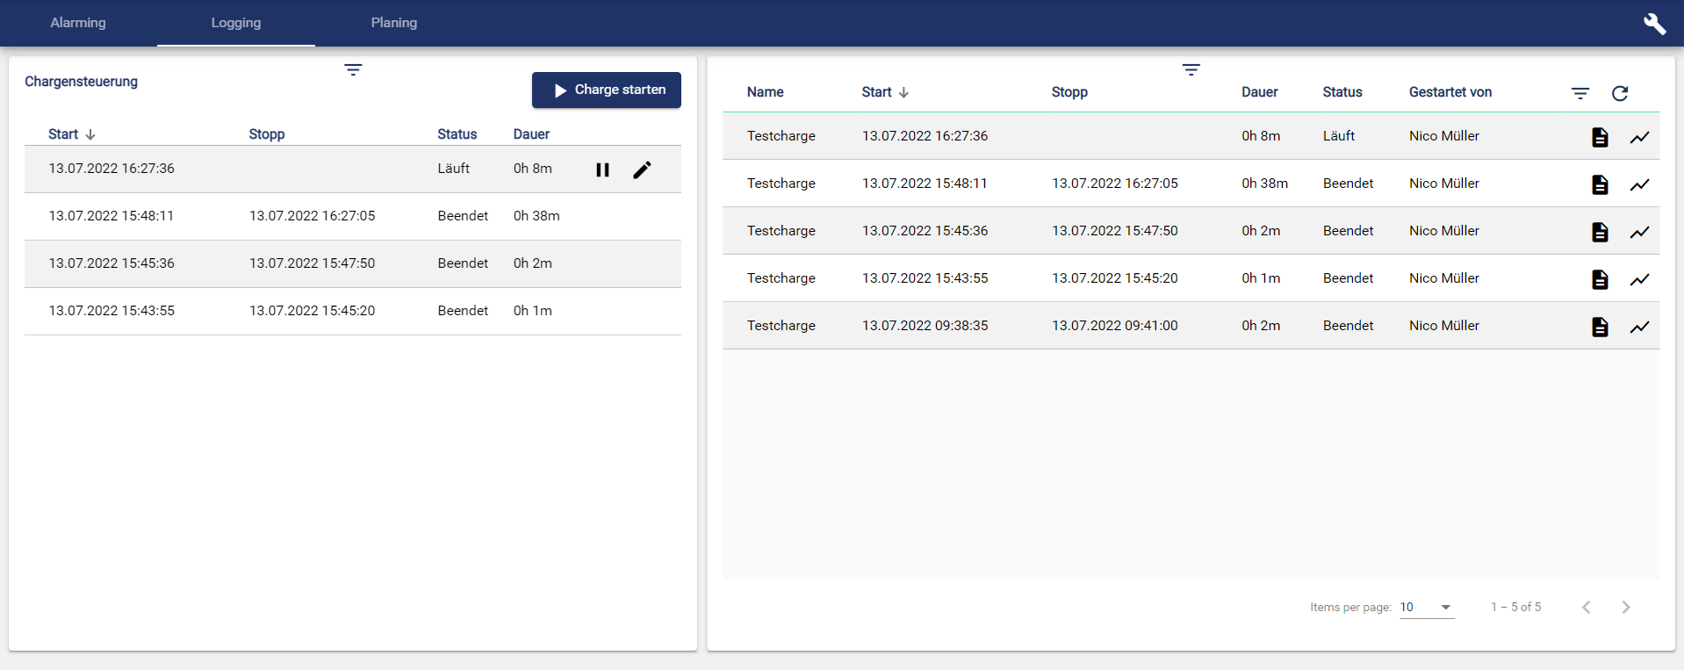The image size is (1684, 670).
Task: Open filter above Chargensteuerung table
Action: coord(353,70)
